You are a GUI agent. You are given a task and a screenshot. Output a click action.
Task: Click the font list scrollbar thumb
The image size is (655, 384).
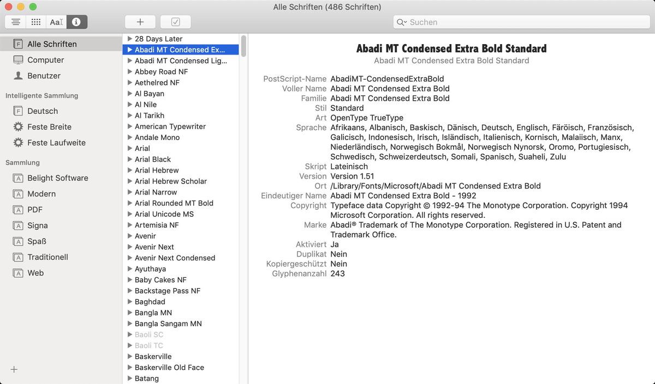pos(243,46)
